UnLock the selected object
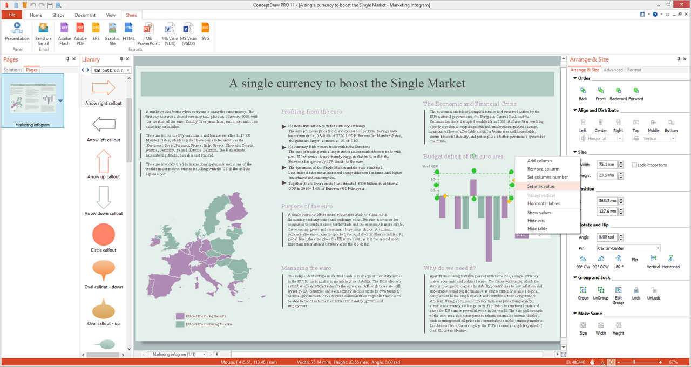The height and width of the screenshot is (367, 691). click(x=653, y=293)
